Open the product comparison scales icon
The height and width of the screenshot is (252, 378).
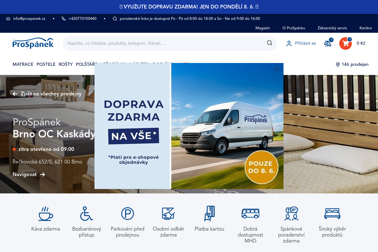coord(328,43)
